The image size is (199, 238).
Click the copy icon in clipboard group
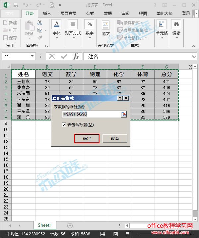(x=40, y=30)
